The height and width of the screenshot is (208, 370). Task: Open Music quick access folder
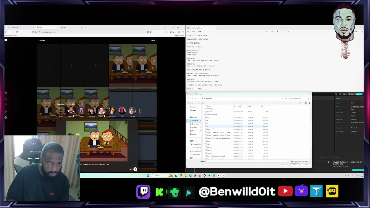[193, 131]
